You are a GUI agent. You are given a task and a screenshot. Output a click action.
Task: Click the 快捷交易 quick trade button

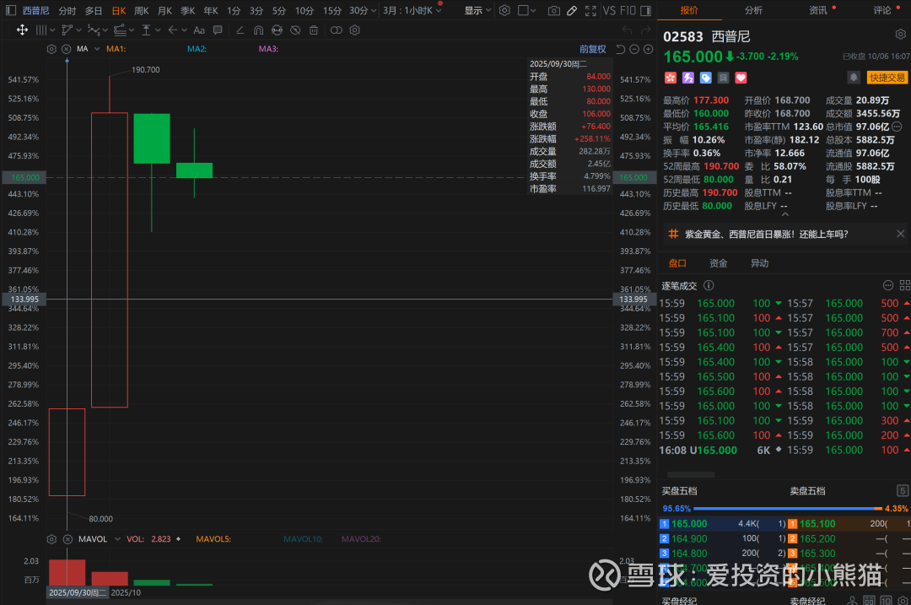887,78
